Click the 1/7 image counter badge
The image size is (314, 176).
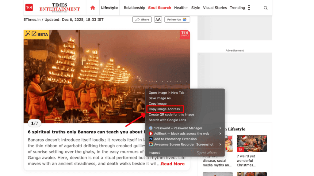pyautogui.click(x=34, y=123)
